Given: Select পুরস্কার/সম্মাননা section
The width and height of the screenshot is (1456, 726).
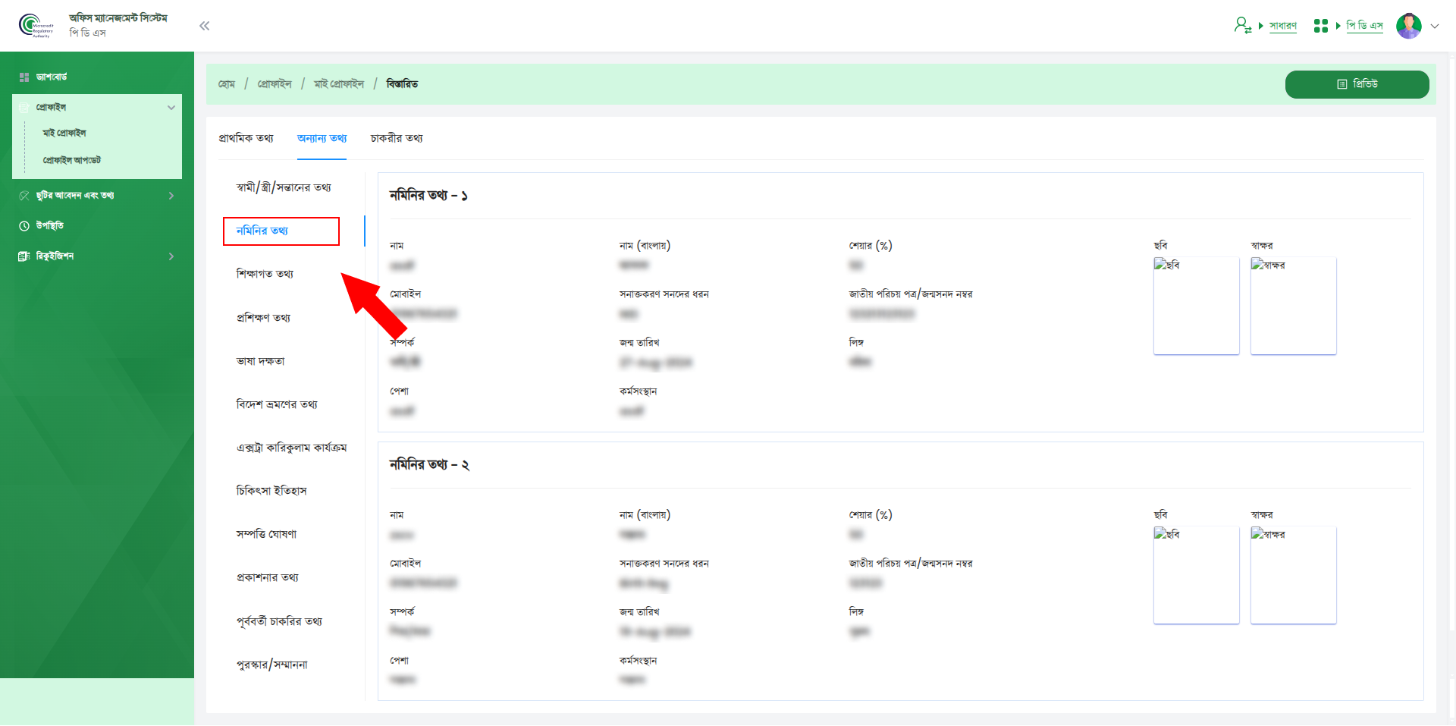Looking at the screenshot, I should click(271, 665).
